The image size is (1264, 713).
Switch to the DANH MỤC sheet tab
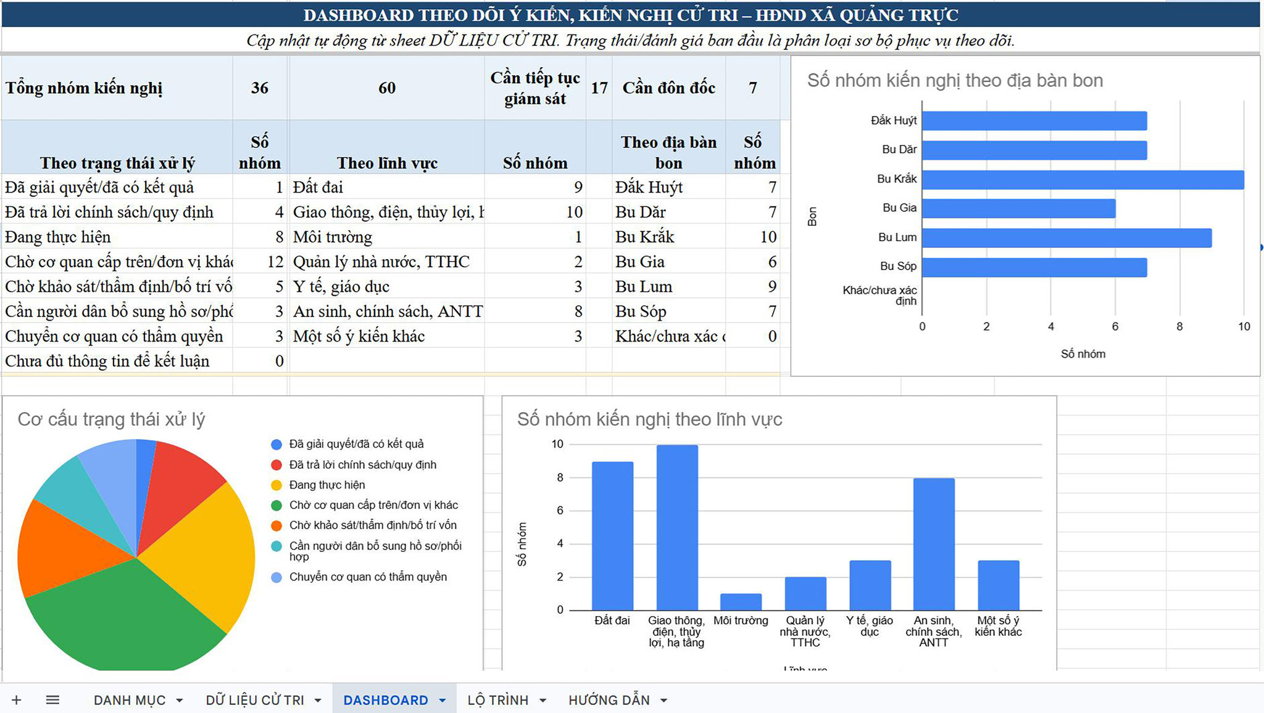point(130,700)
